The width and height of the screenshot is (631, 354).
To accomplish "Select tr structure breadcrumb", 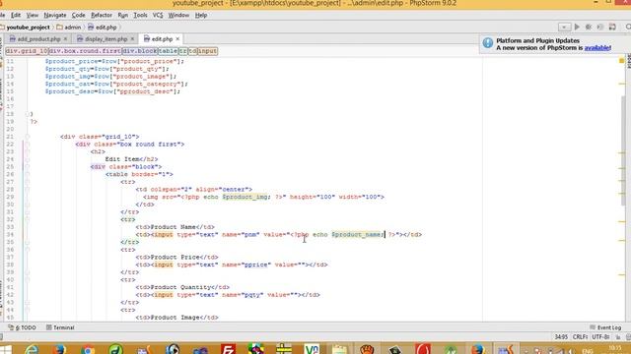I will coord(183,51).
